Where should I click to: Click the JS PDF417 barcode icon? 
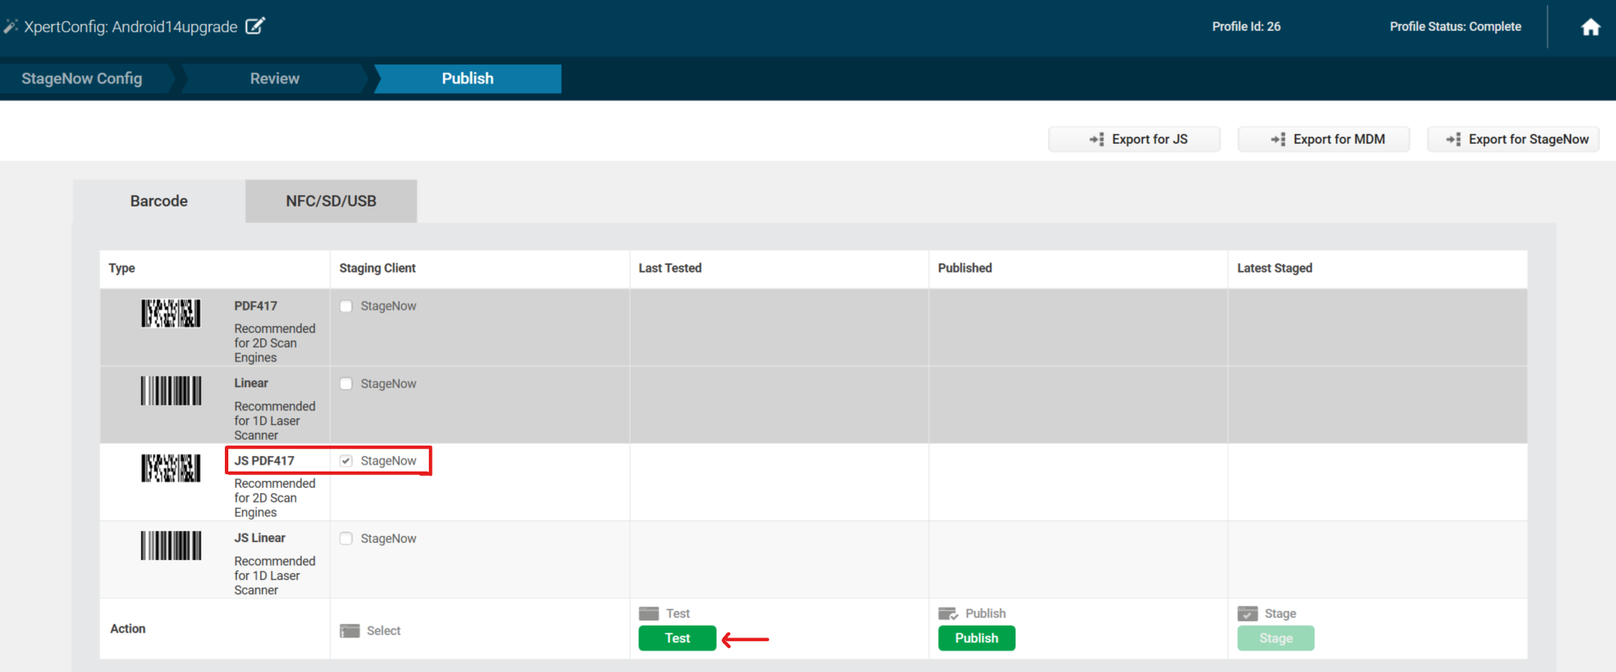tap(171, 468)
